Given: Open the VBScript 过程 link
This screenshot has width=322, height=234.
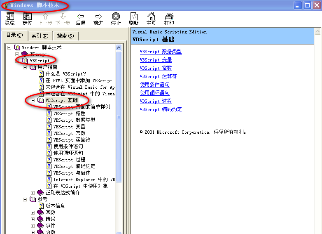Looking at the screenshot, I should [x=156, y=101].
